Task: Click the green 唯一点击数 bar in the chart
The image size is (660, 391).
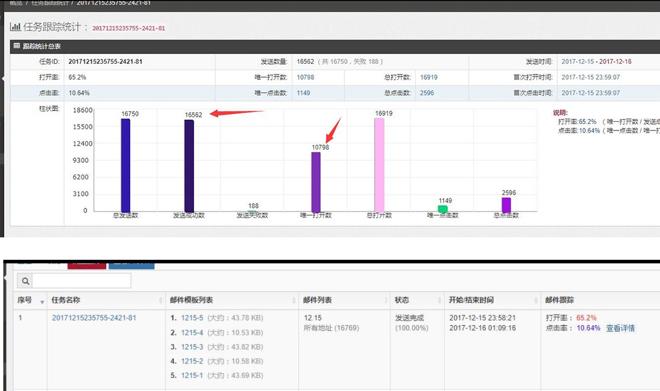Action: pos(442,208)
